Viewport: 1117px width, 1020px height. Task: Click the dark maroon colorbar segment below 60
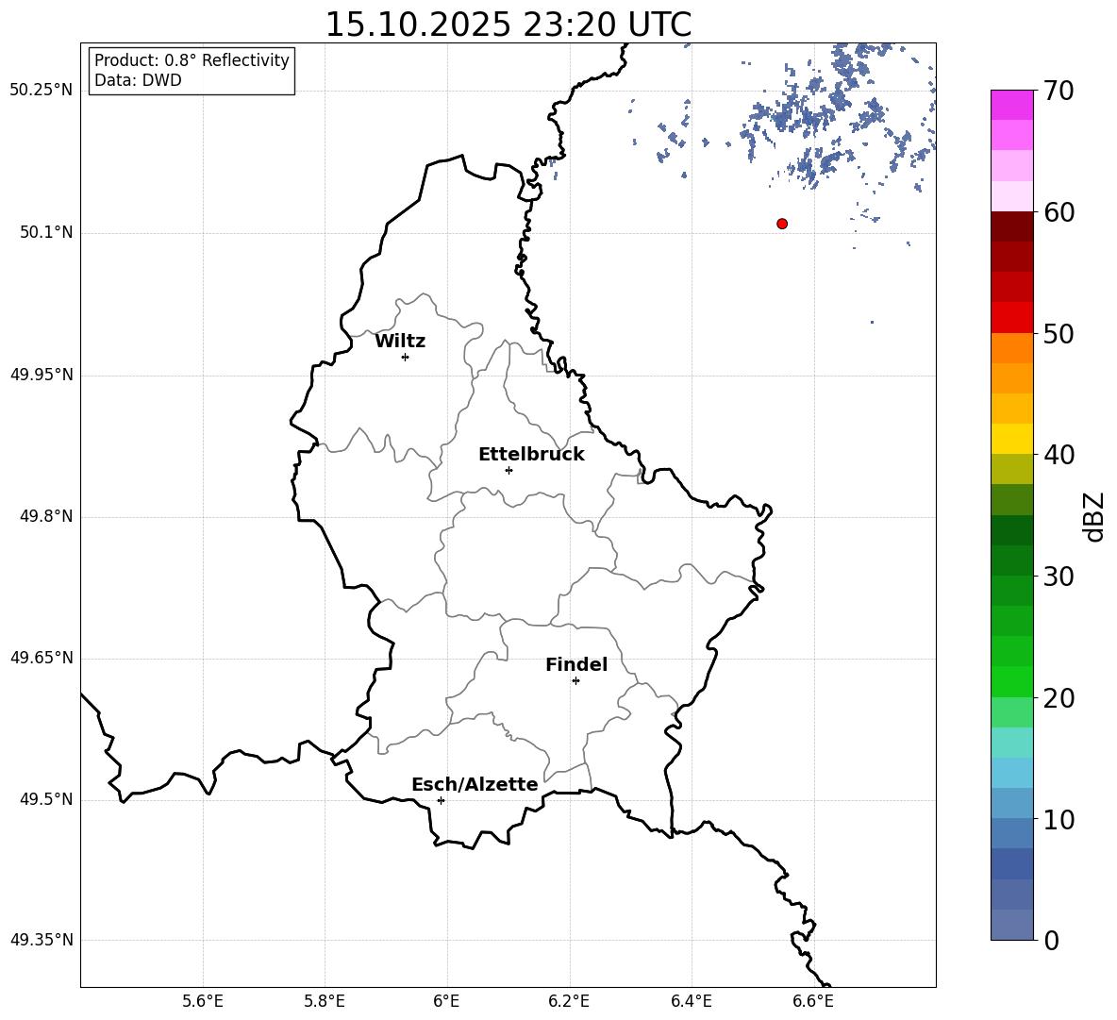click(x=1011, y=226)
